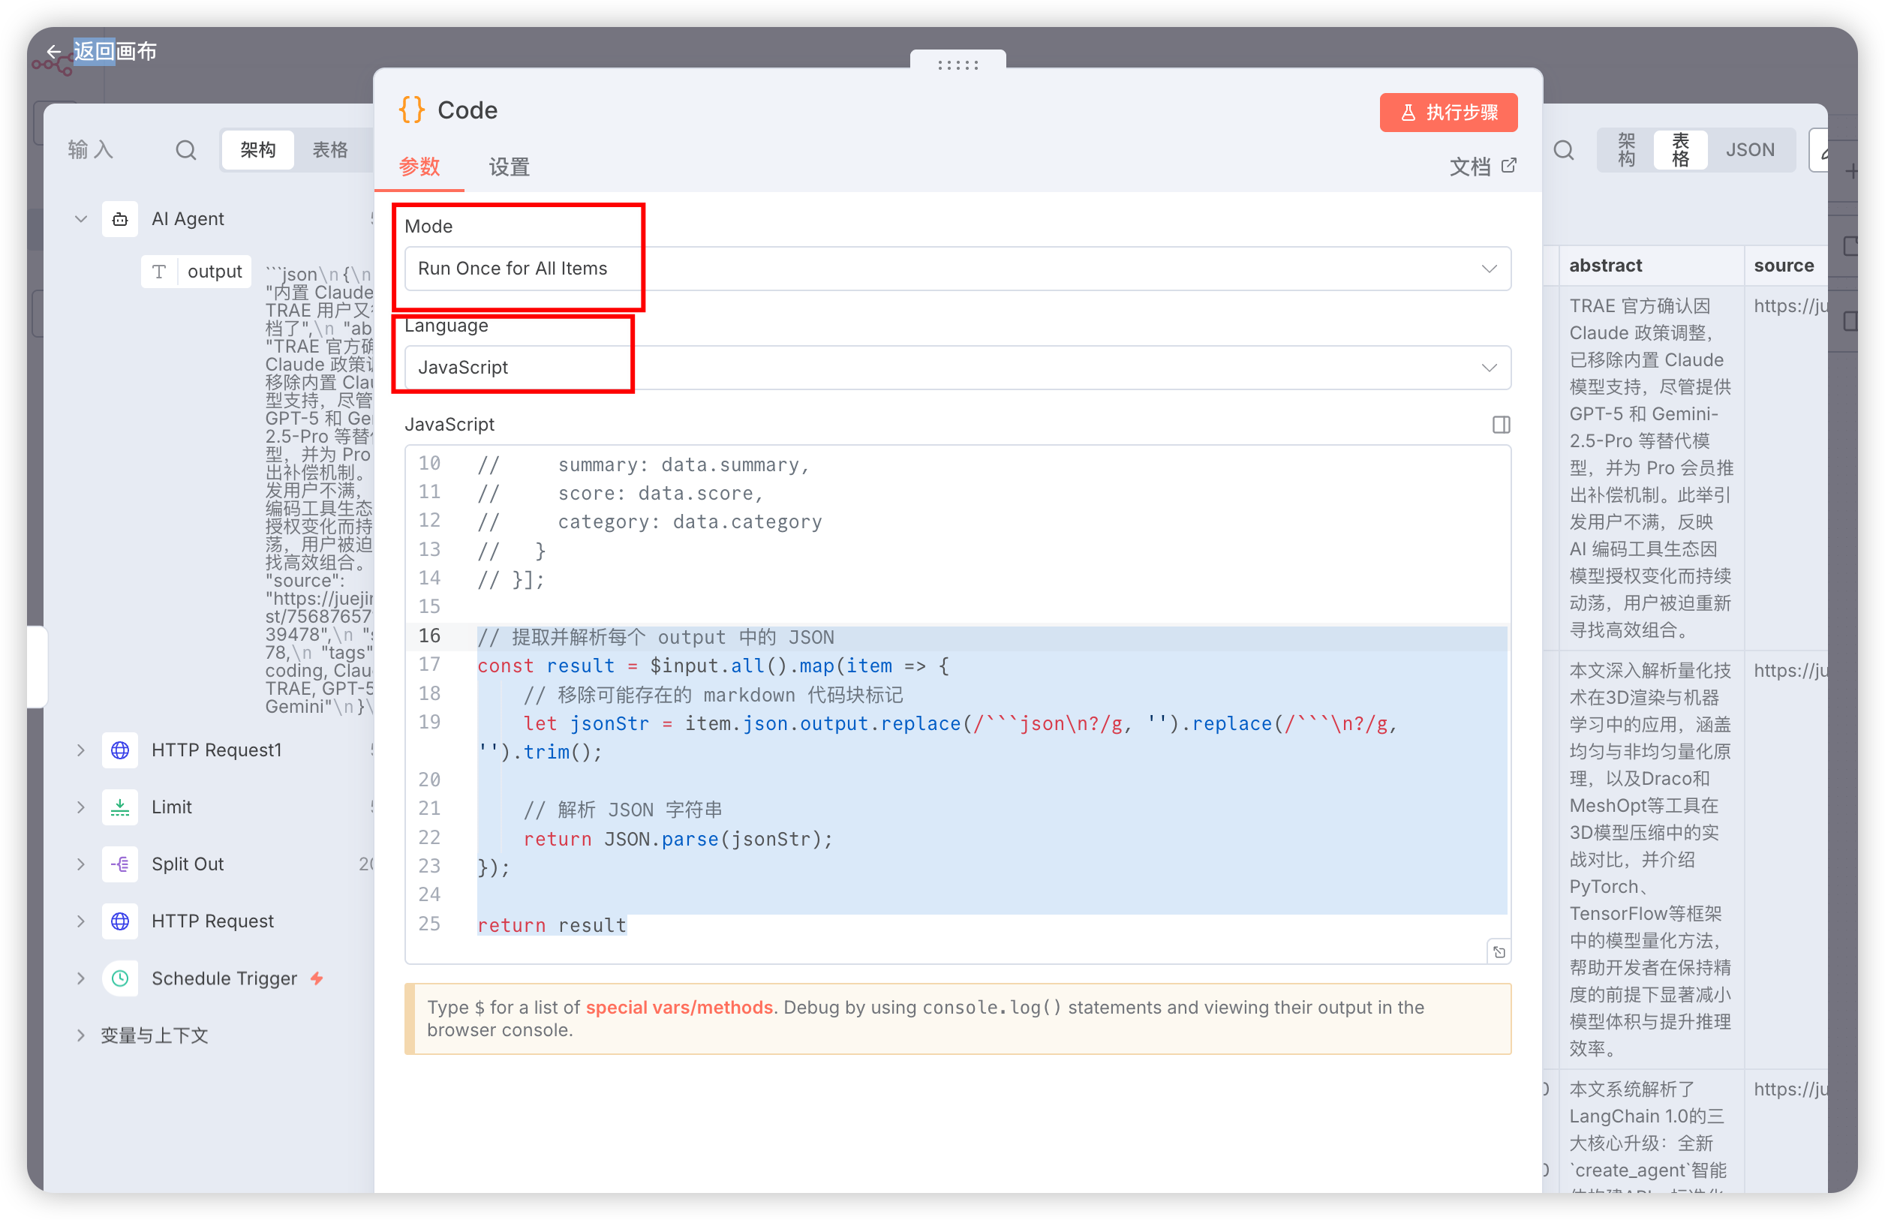Click the Code node braces icon
Screen dimensions: 1885x1220
[412, 110]
